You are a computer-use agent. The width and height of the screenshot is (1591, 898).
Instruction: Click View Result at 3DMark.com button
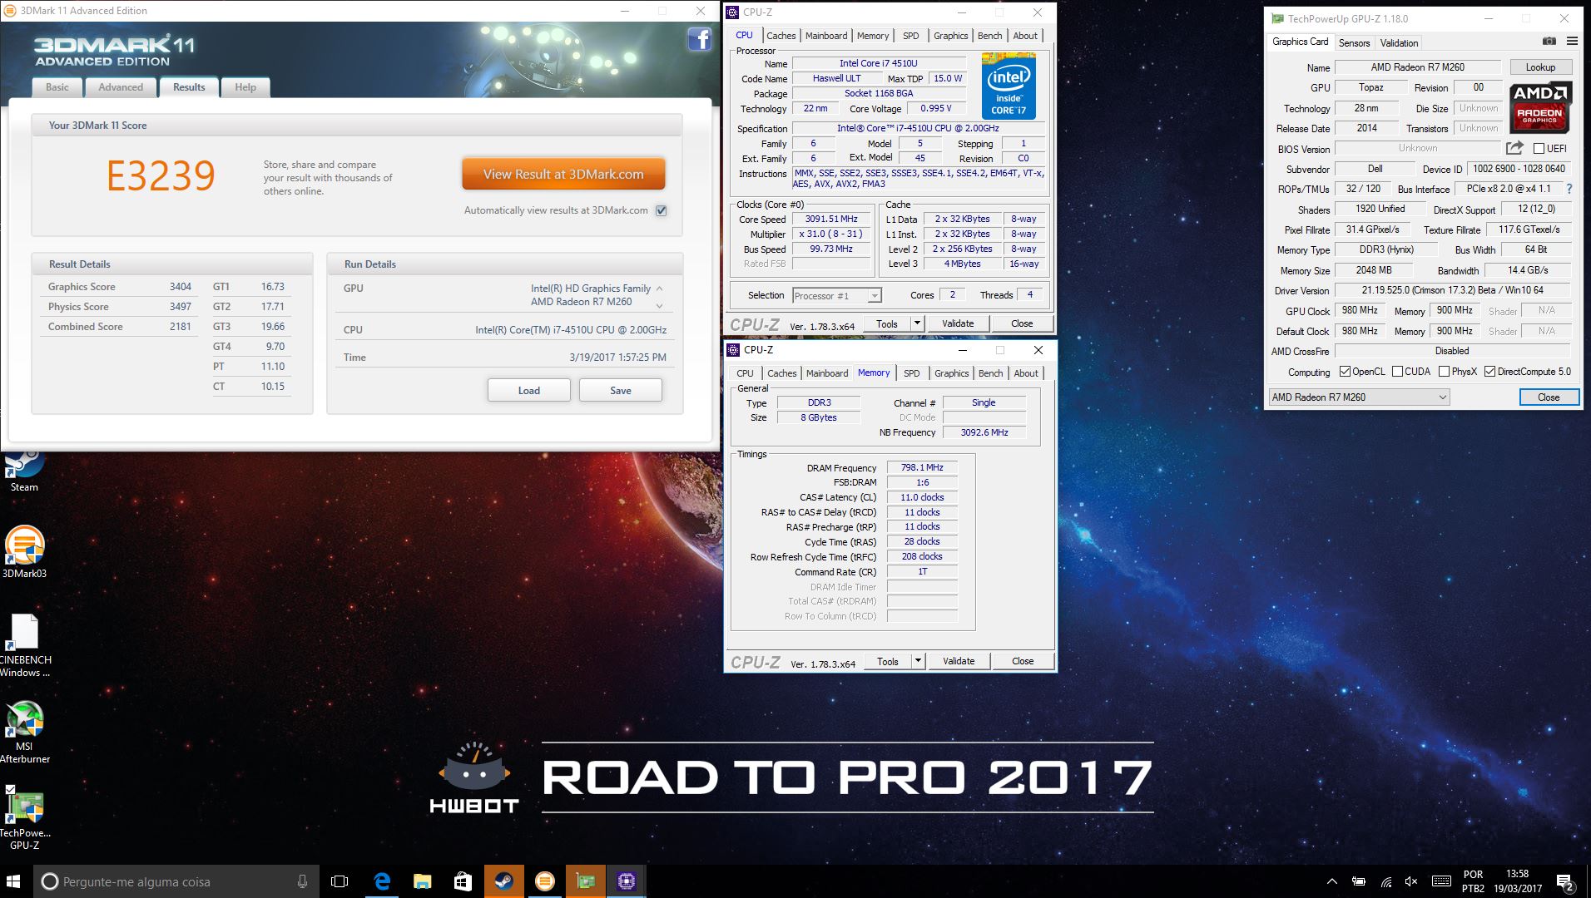point(563,174)
